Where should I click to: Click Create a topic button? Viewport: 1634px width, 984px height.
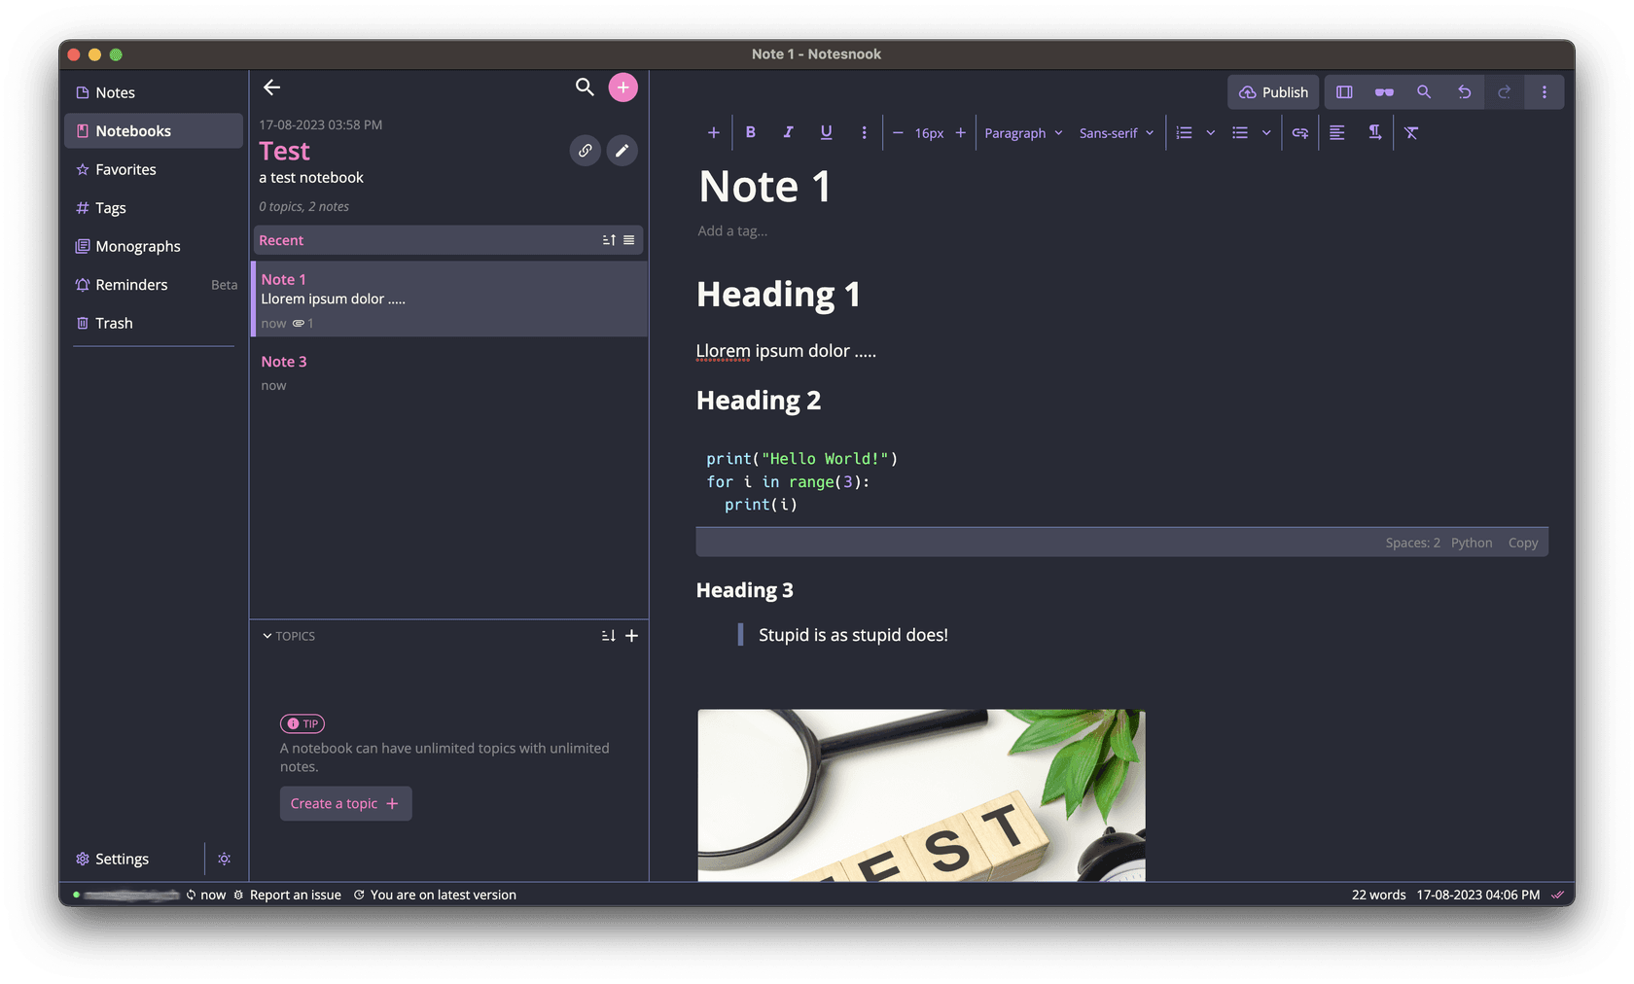[x=346, y=804]
